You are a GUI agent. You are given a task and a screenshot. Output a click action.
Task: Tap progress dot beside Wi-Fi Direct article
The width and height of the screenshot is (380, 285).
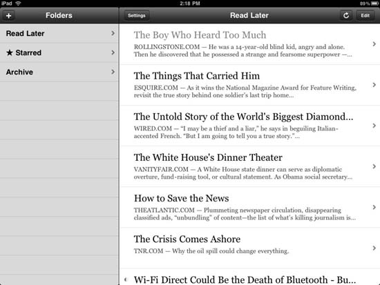126,279
